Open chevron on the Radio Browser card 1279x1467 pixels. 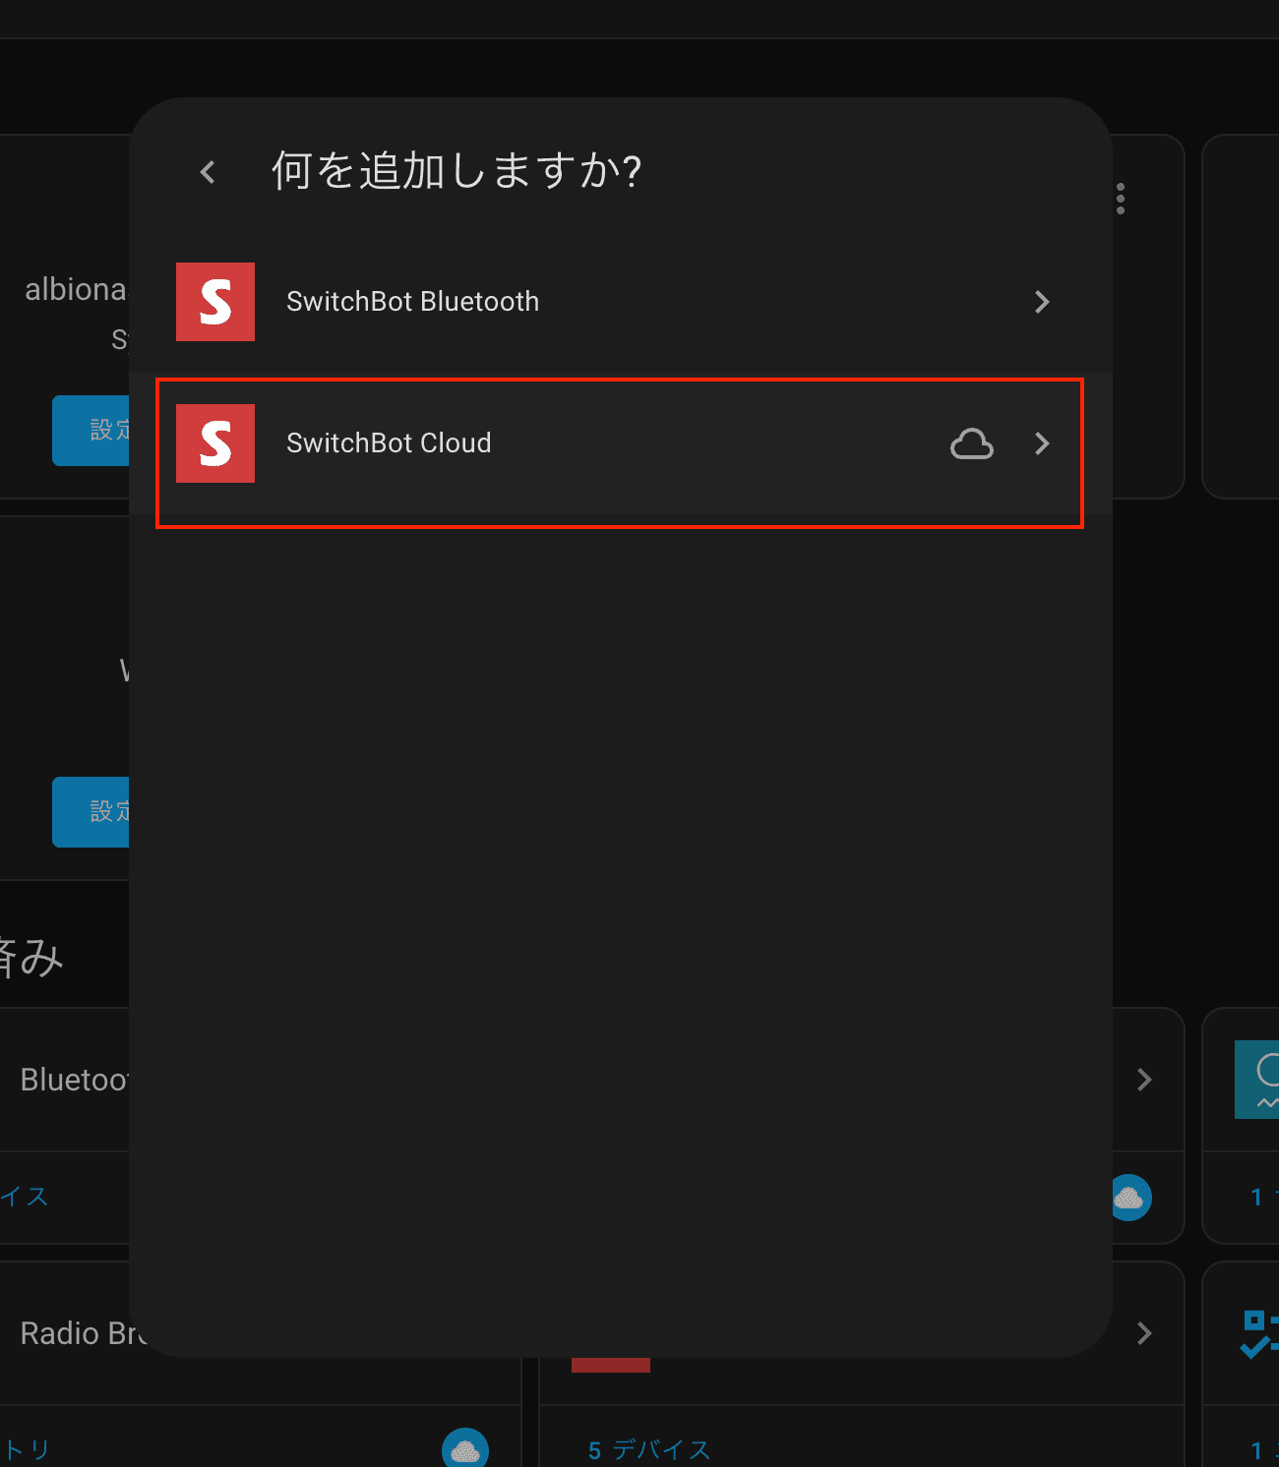coord(1144,1333)
